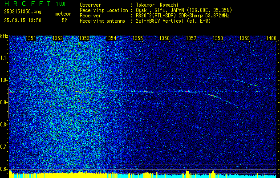Click the 0.8 kHz frequency label

3,125
